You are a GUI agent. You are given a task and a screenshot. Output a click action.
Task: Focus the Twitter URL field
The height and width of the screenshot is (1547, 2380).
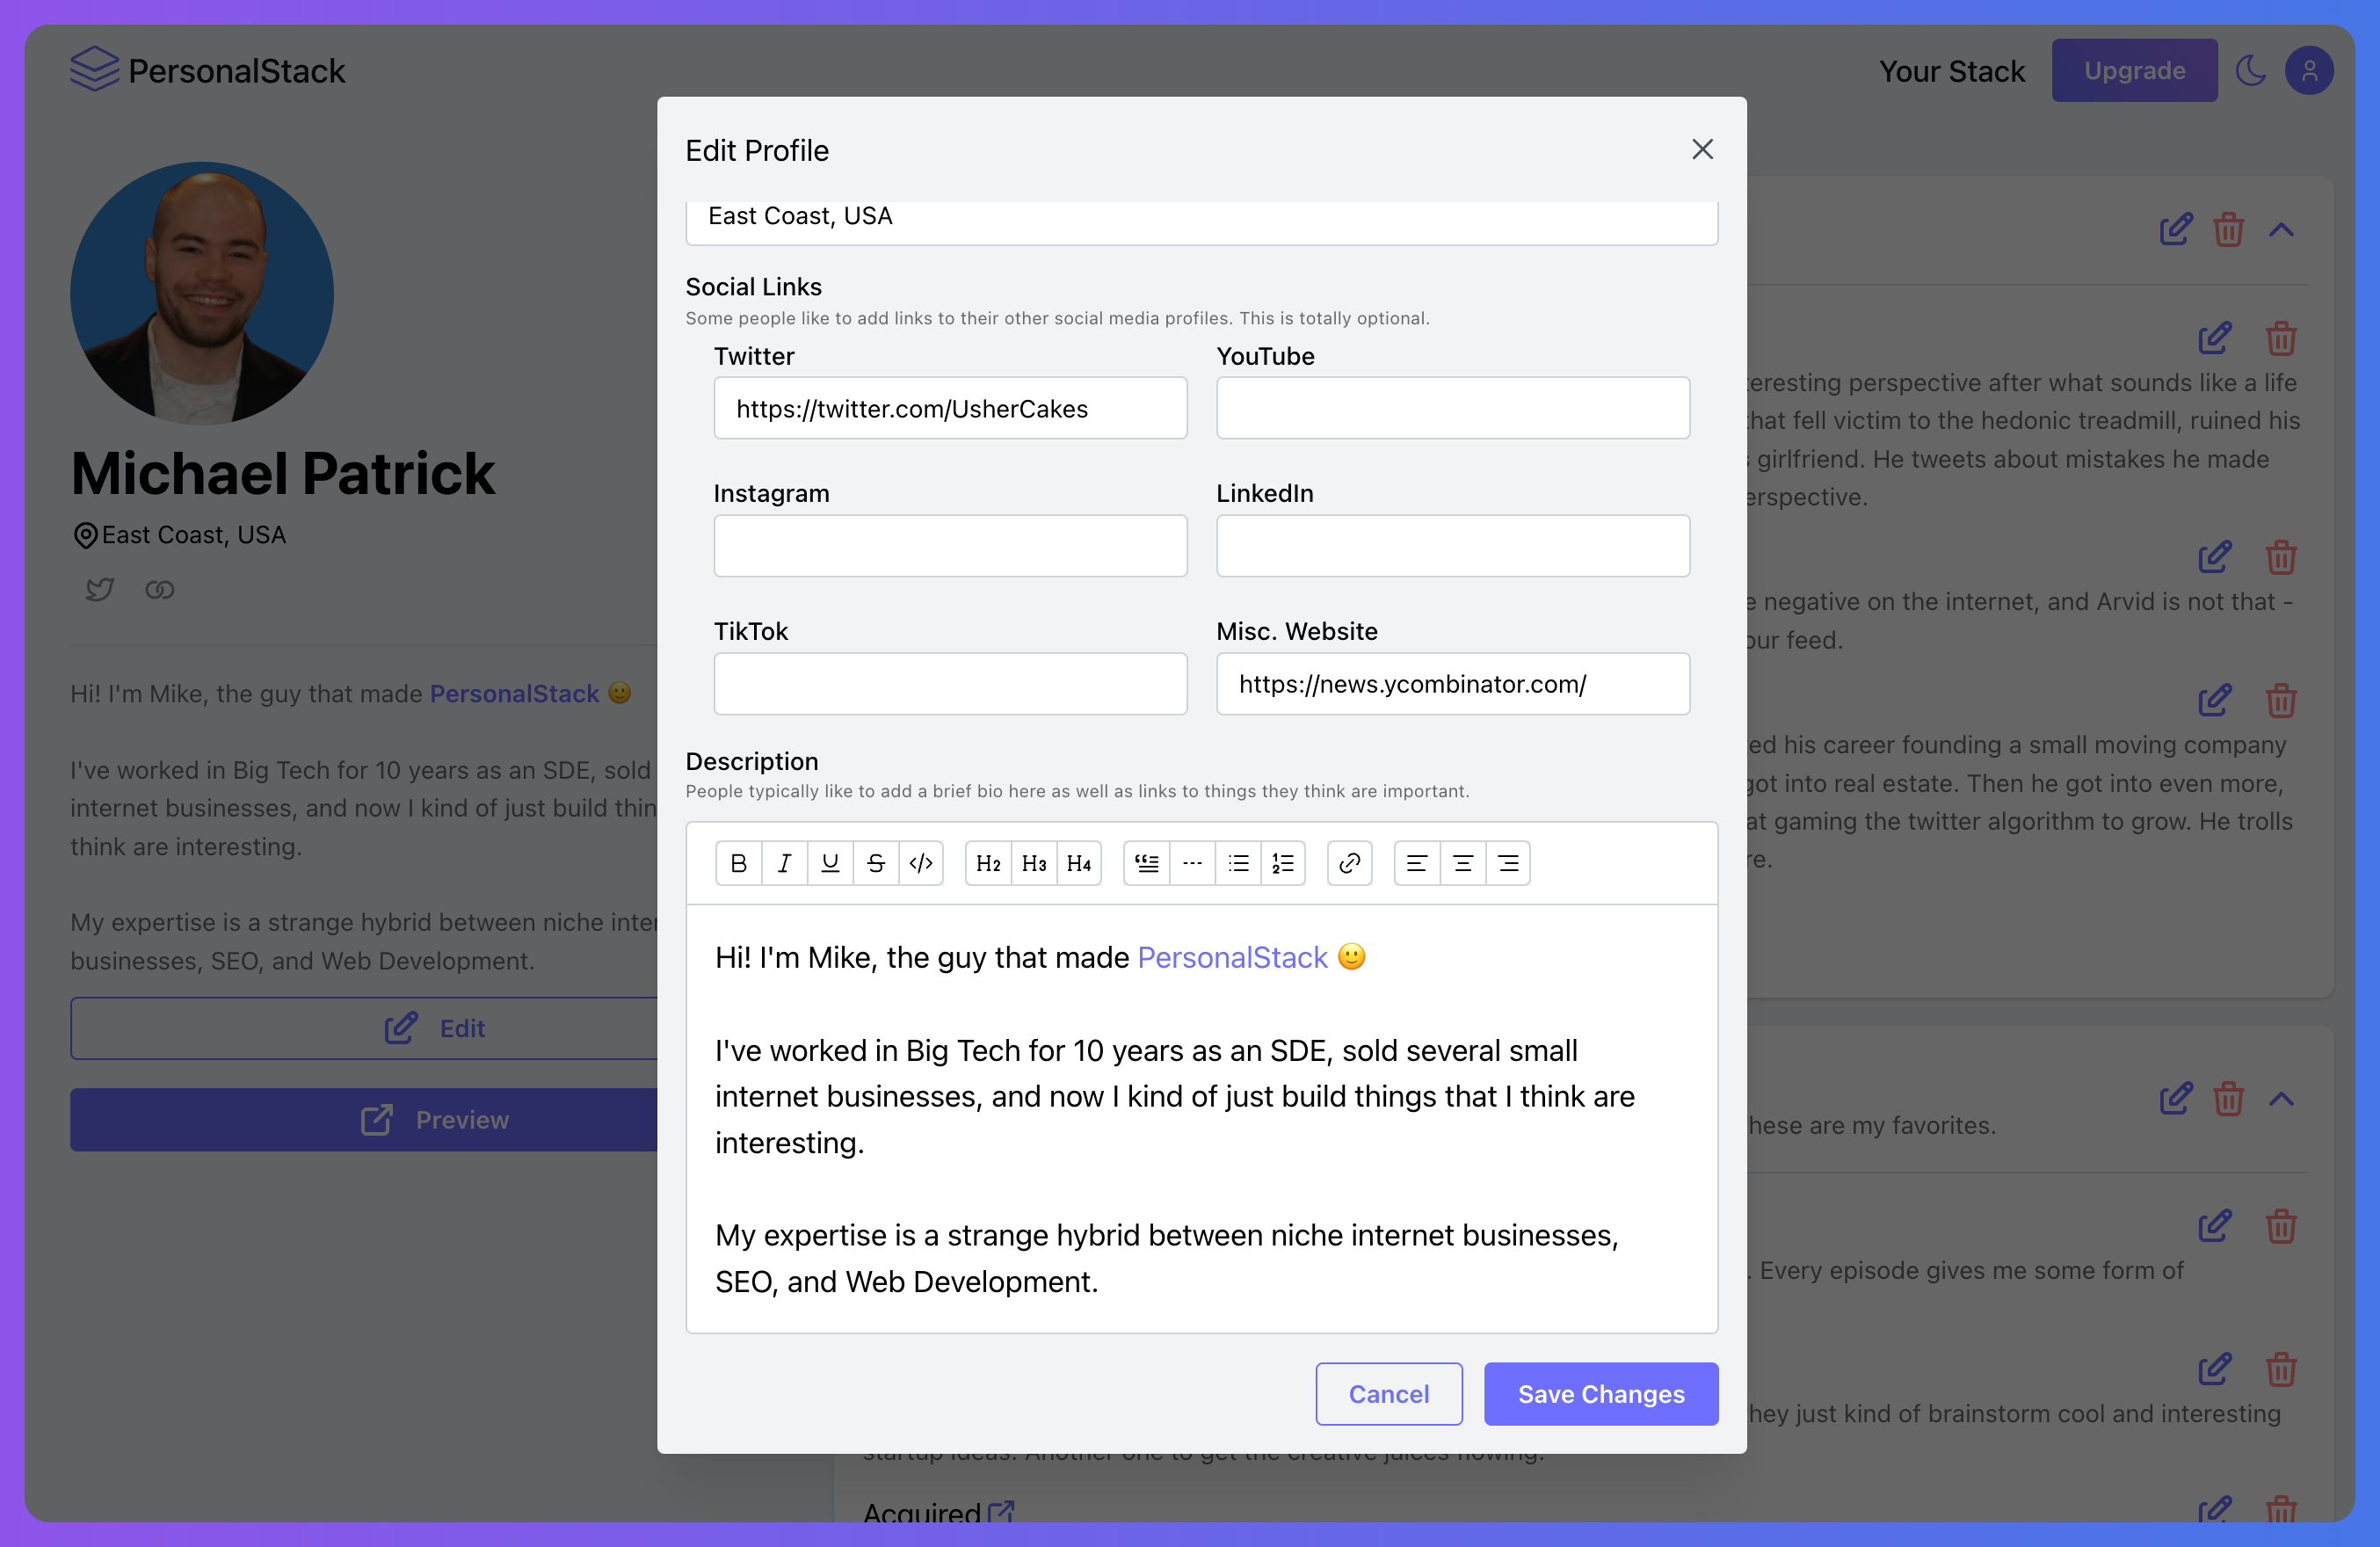click(x=950, y=408)
